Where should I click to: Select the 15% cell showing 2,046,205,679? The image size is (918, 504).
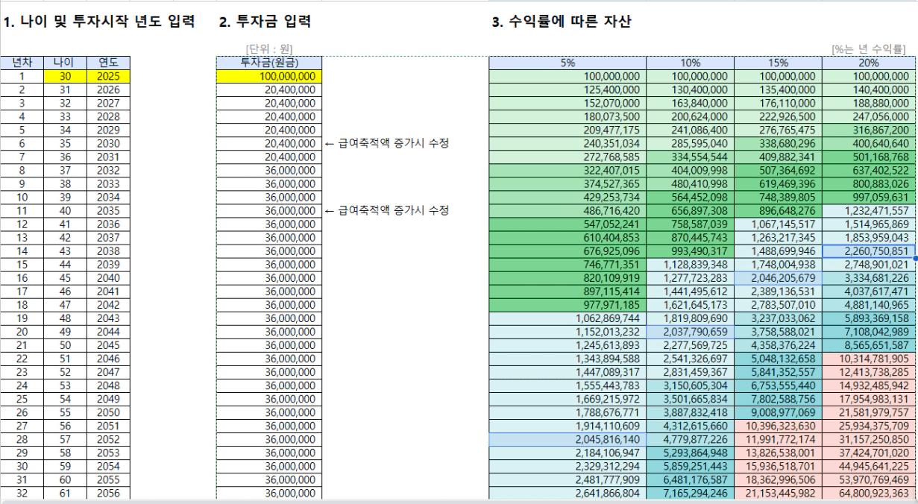click(778, 278)
